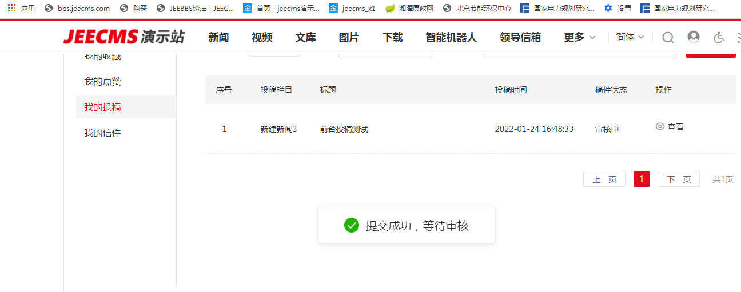
Task: Click the accessibility wheelchair icon
Action: point(719,37)
